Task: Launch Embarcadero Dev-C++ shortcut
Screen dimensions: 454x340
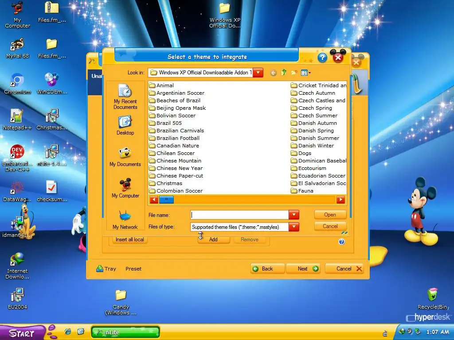Action: [17, 158]
